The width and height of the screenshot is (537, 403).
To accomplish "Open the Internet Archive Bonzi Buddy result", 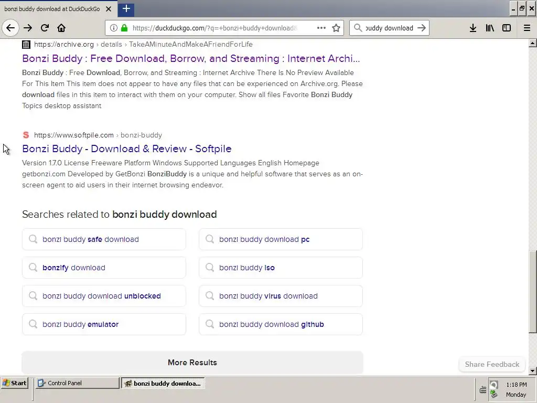I will point(191,59).
